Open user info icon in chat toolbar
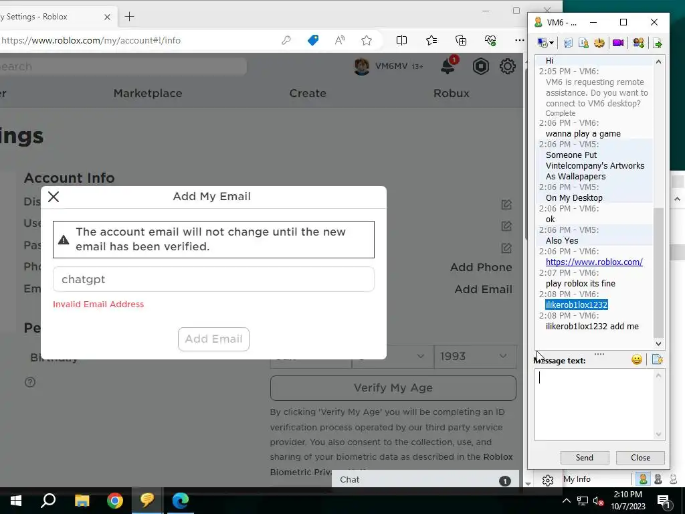This screenshot has height=514, width=685. click(583, 43)
